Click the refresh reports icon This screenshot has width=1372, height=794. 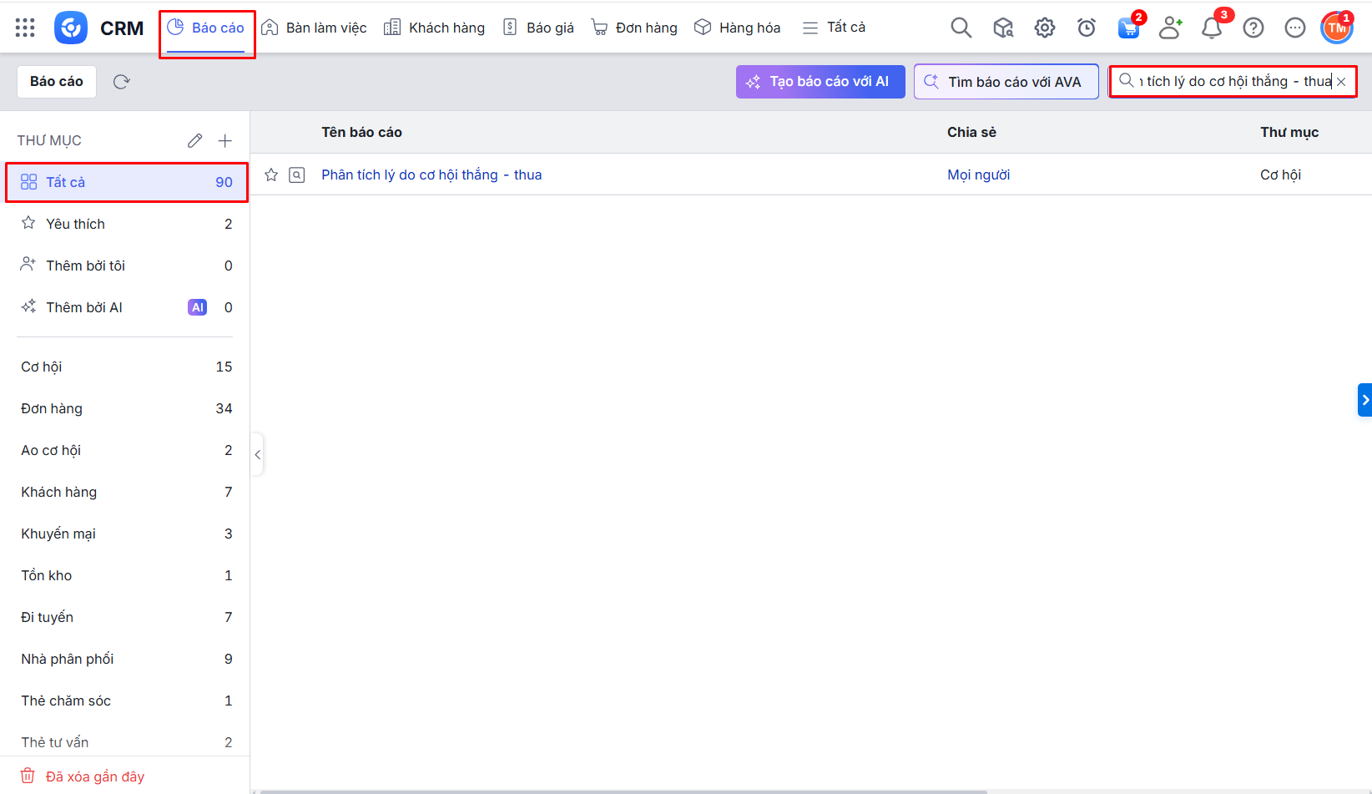pos(122,82)
